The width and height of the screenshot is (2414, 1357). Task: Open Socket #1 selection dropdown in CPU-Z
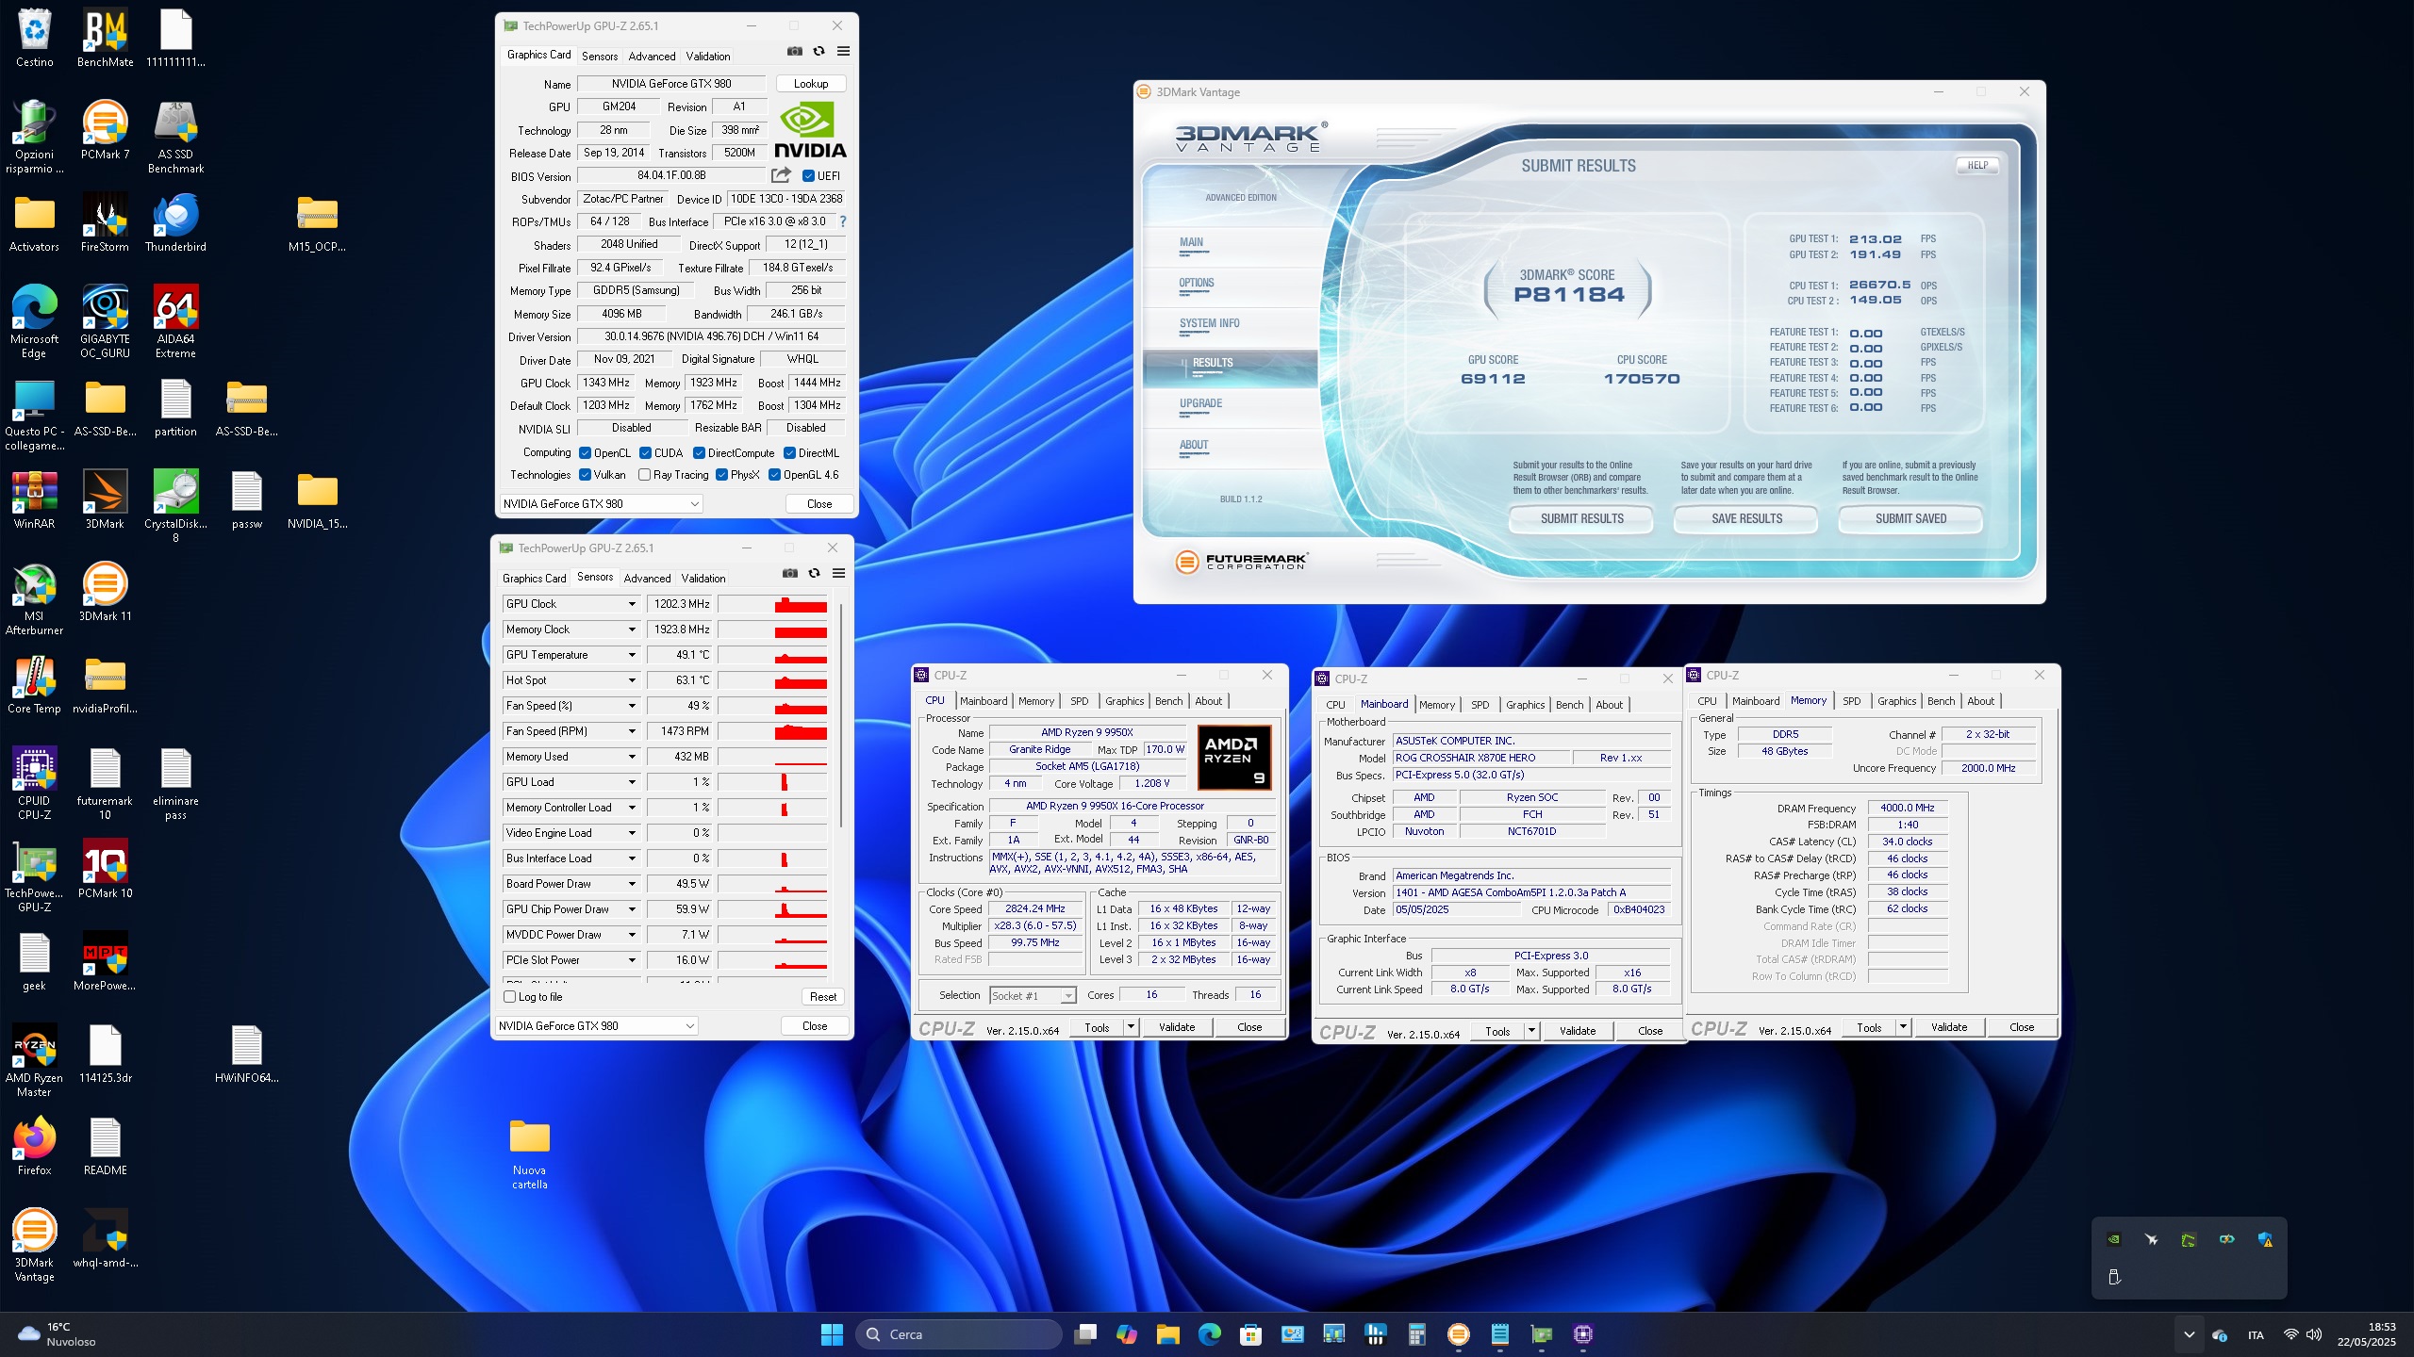tap(1033, 996)
